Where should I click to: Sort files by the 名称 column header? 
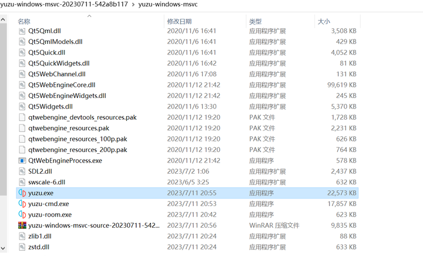point(24,21)
